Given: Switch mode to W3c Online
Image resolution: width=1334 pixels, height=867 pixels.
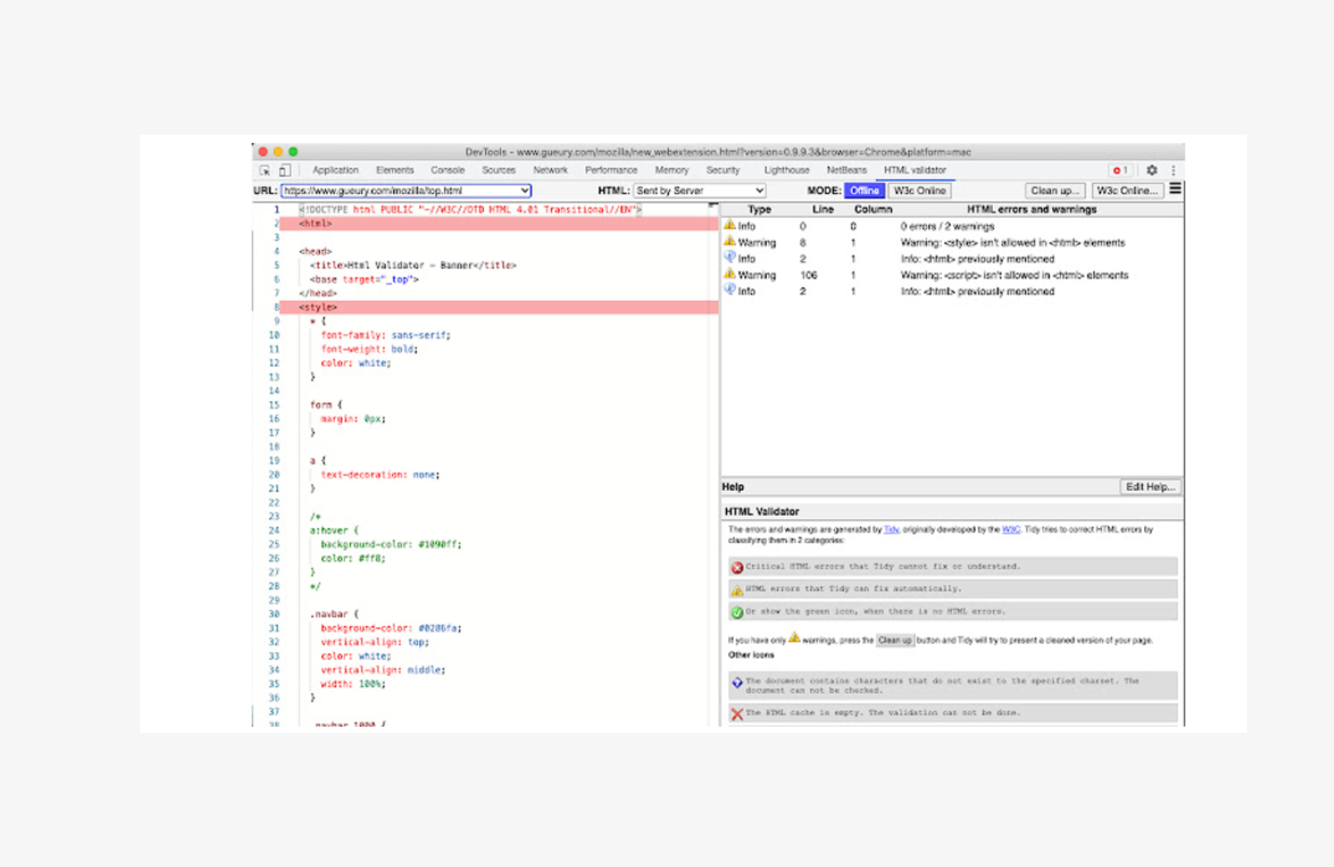Looking at the screenshot, I should [x=920, y=190].
